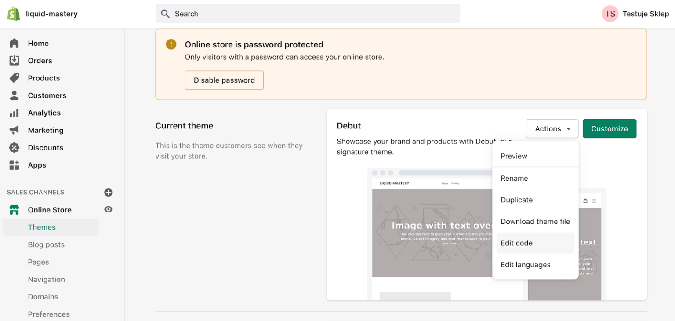675x321 pixels.
Task: Click the Disable password button
Action: coord(224,80)
